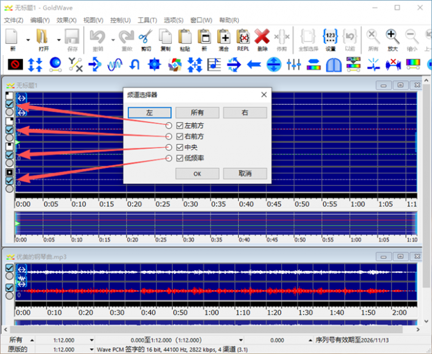This screenshot has width=432, height=354.
Task: Open the 选项(S) menu
Action: pyautogui.click(x=173, y=20)
